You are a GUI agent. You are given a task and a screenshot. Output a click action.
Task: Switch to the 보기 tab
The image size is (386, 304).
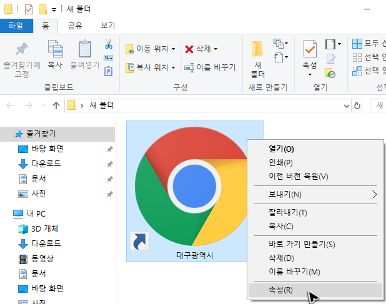[x=108, y=26]
